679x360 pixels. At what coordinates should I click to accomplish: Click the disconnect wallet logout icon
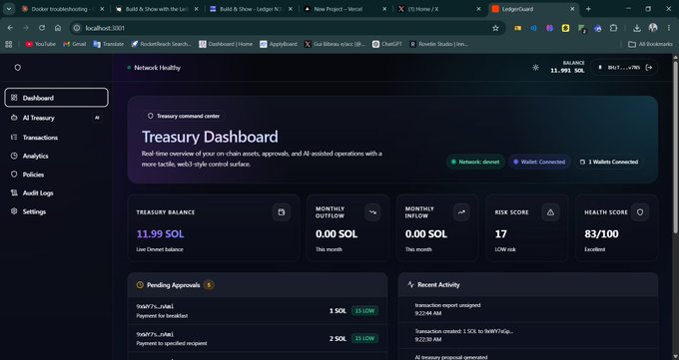pyautogui.click(x=649, y=68)
